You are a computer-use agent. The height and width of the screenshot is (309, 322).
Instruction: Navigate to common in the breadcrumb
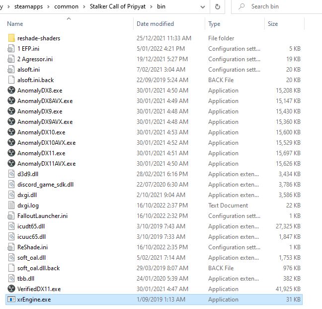coord(66,6)
